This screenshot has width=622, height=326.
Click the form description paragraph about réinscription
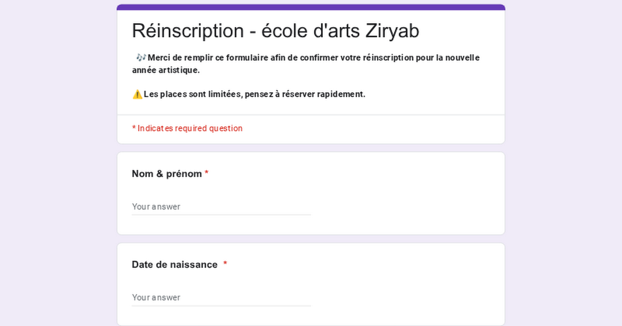(x=306, y=63)
